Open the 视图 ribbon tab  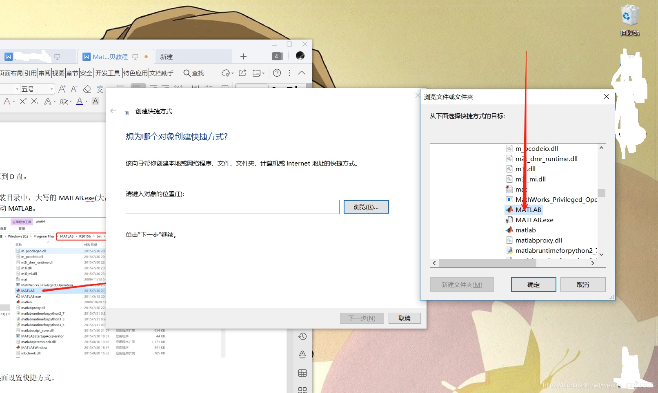pos(58,73)
